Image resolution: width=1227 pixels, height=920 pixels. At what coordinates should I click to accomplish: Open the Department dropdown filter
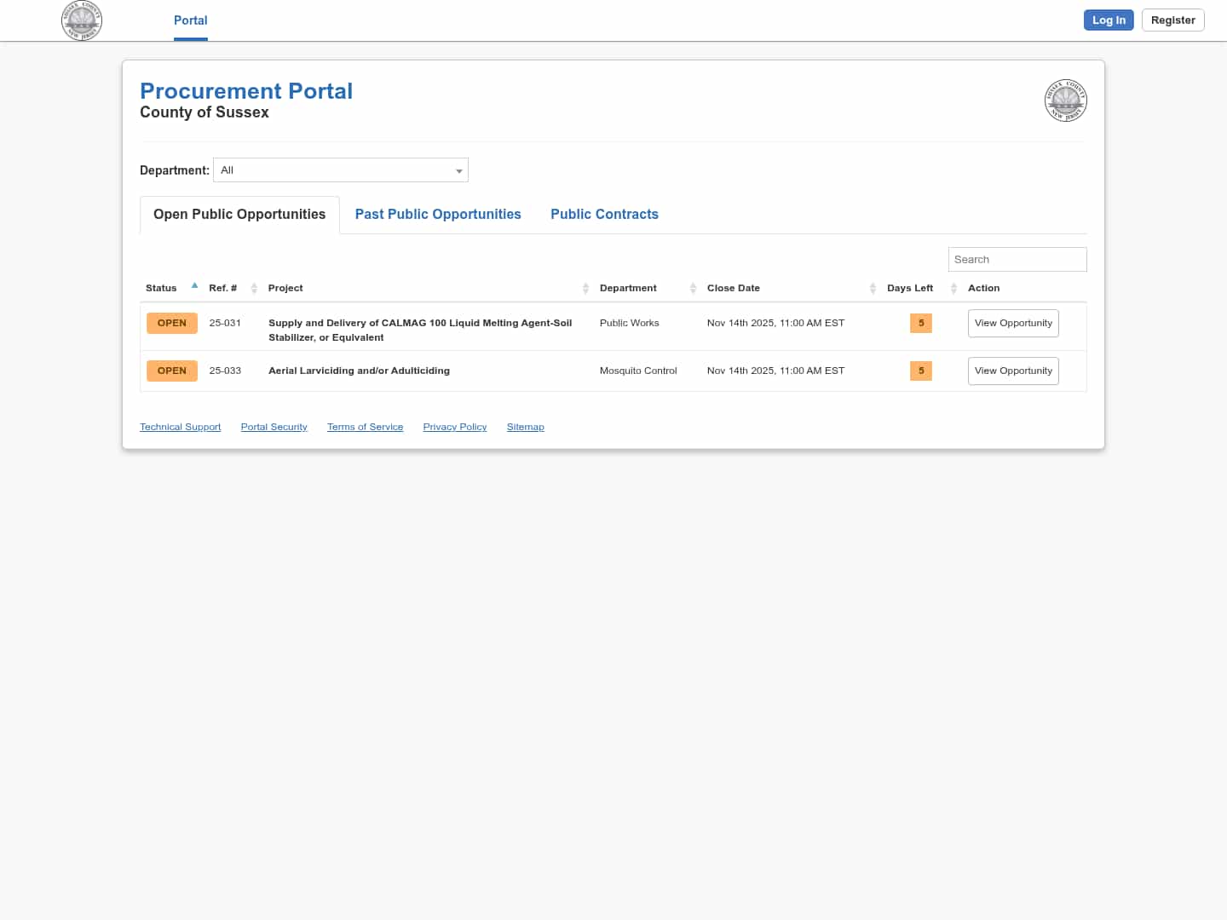[341, 170]
